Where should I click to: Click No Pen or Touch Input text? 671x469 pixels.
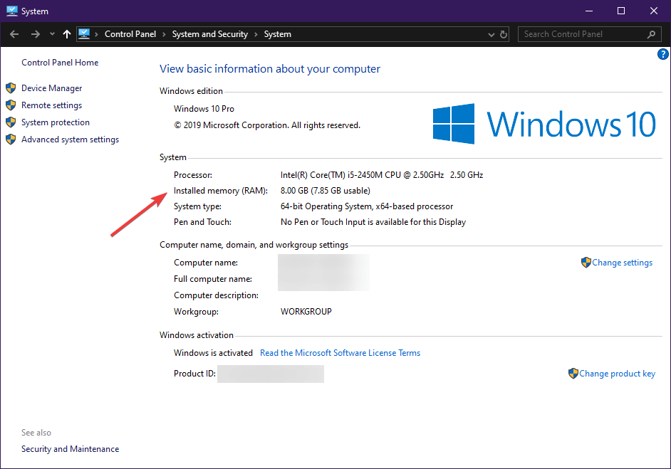pyautogui.click(x=373, y=222)
